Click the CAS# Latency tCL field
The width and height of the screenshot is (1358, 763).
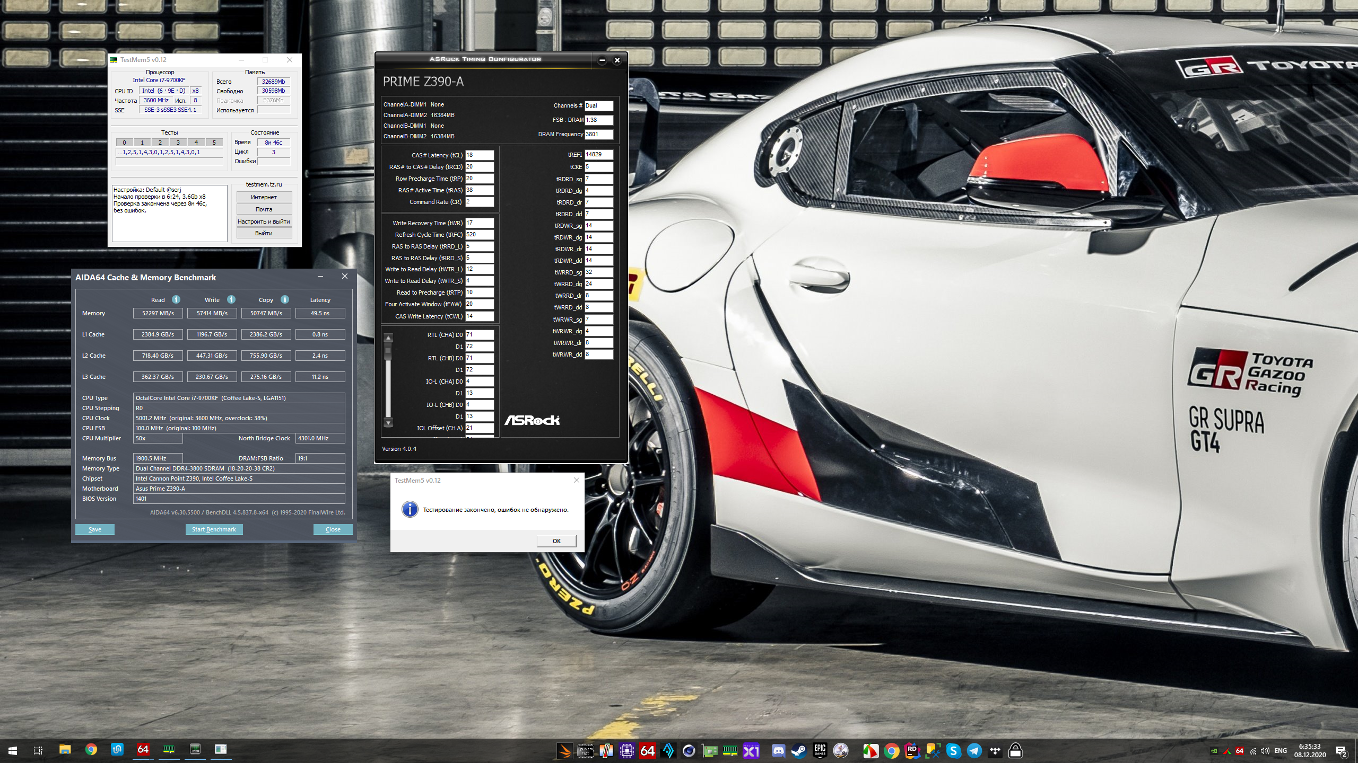[x=479, y=155]
